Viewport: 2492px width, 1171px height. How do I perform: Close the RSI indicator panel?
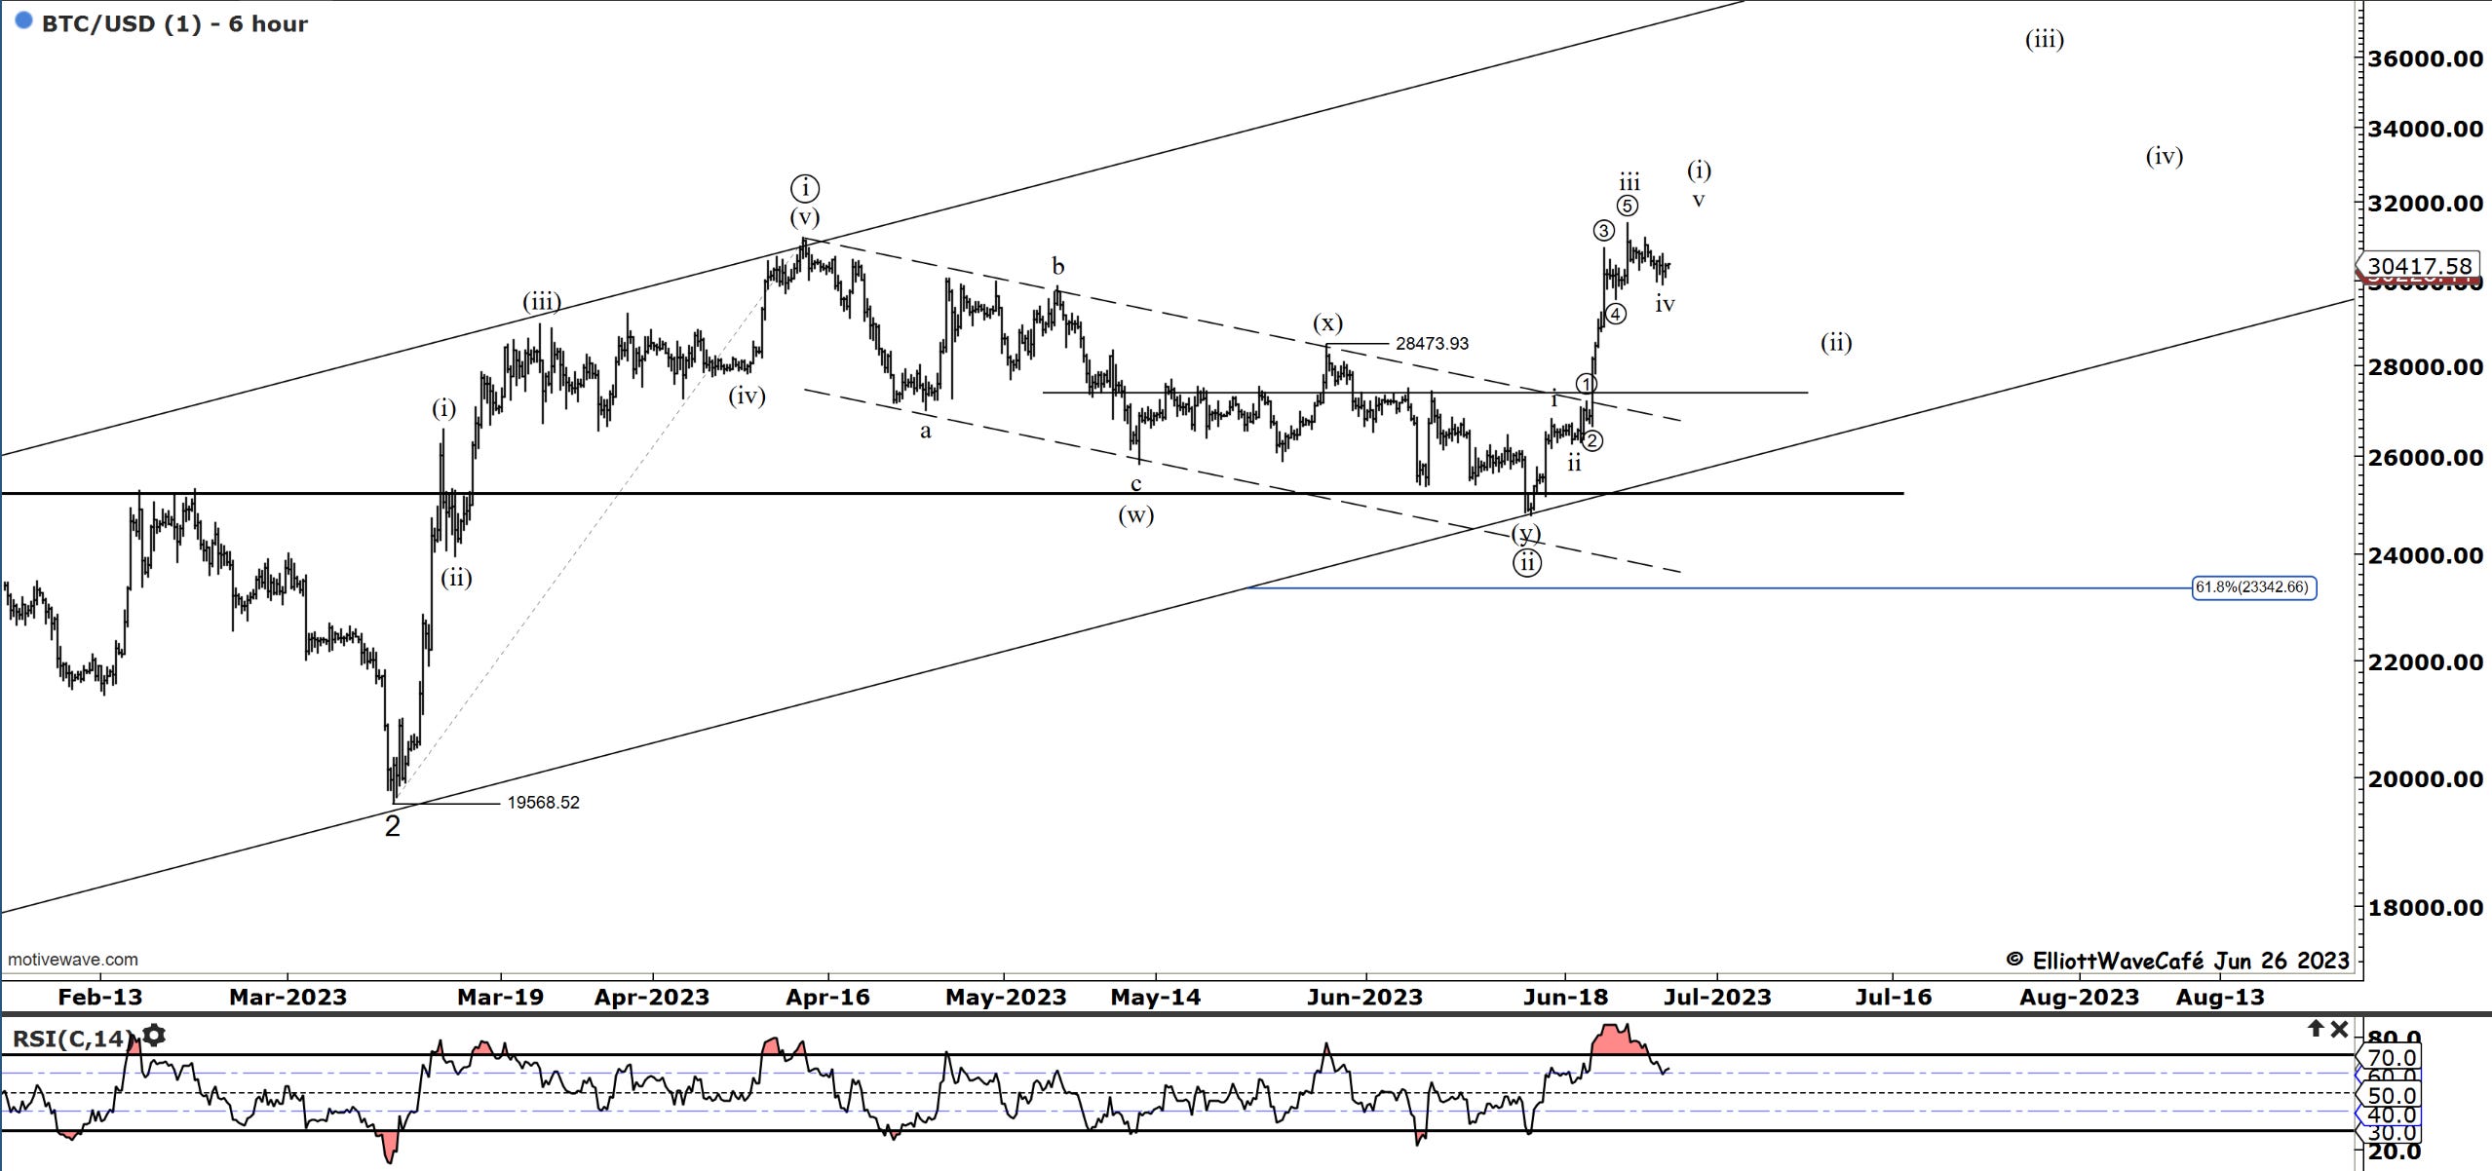(2339, 1029)
